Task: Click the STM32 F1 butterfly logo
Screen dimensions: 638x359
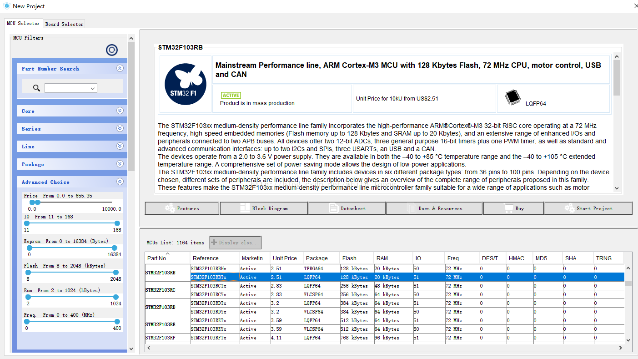Action: 185,84
